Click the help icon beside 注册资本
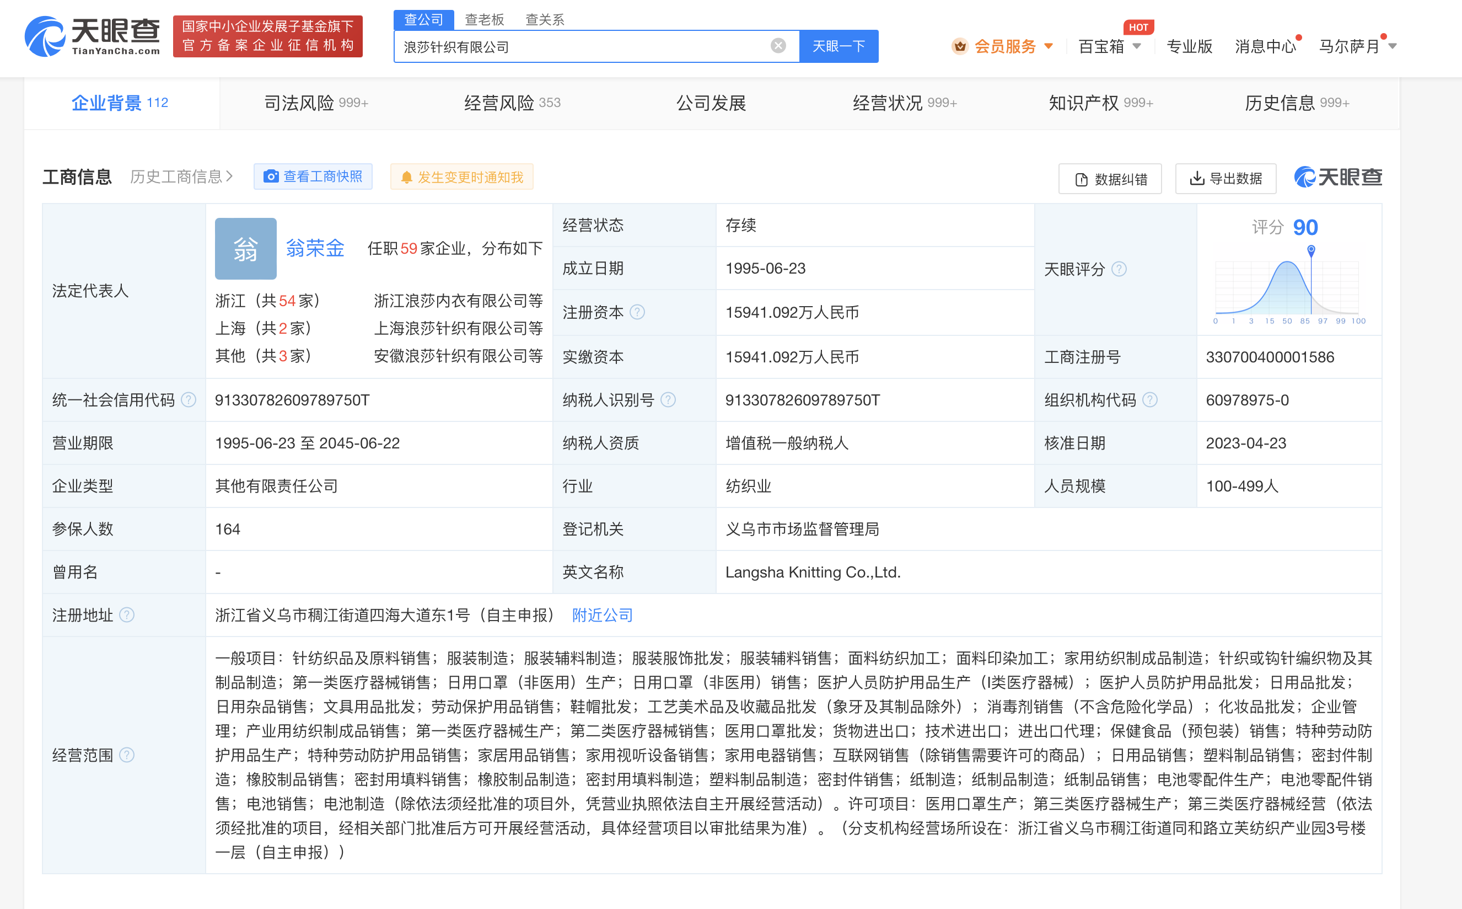The height and width of the screenshot is (909, 1462). pyautogui.click(x=637, y=312)
